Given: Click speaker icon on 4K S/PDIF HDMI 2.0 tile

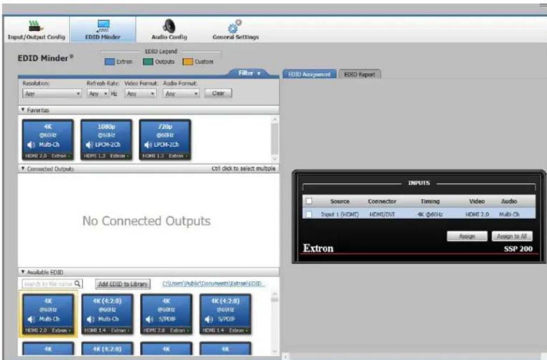Looking at the screenshot, I should (150, 319).
